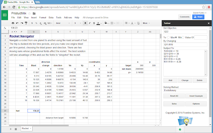Toggle strikethrough formatting

click(94, 23)
